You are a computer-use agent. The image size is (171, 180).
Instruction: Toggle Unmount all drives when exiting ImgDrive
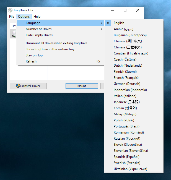point(60,43)
